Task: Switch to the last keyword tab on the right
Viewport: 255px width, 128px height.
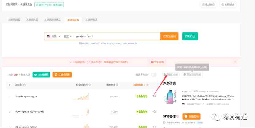Action: click(x=91, y=20)
